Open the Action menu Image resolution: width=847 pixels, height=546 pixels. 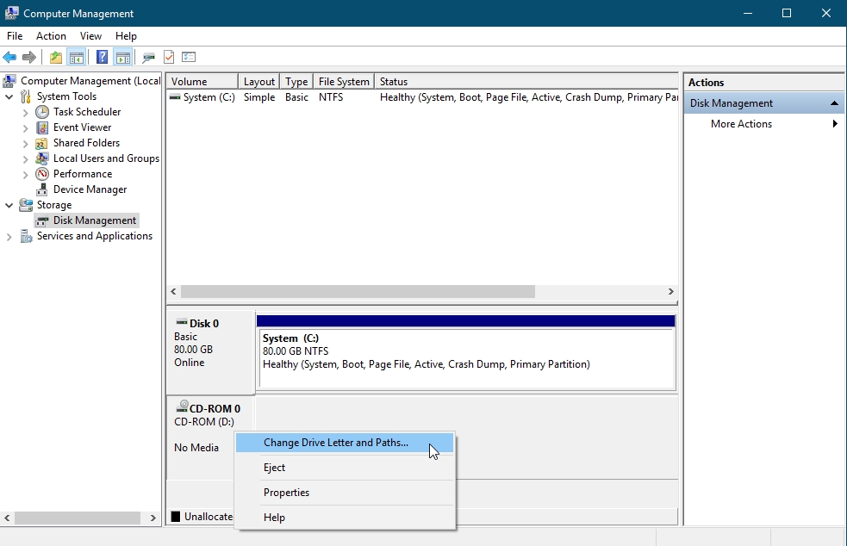click(51, 36)
